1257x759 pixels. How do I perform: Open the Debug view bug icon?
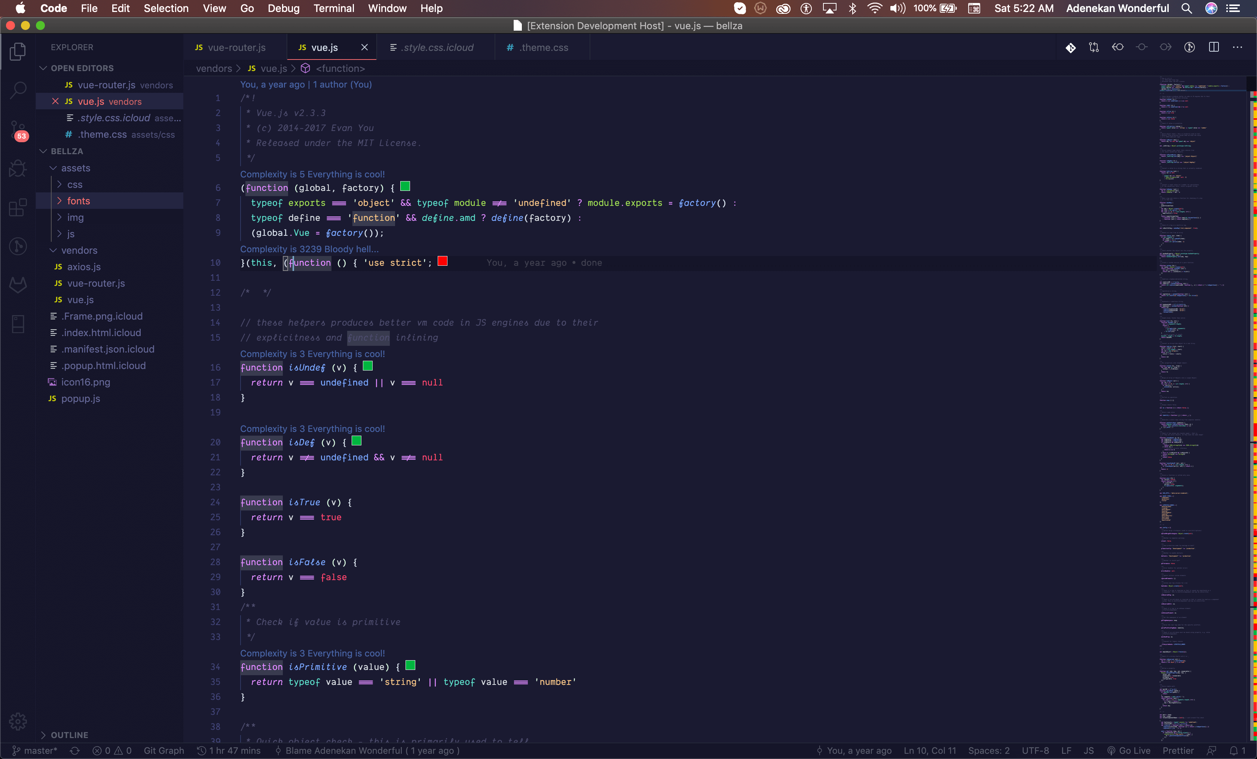pos(18,168)
